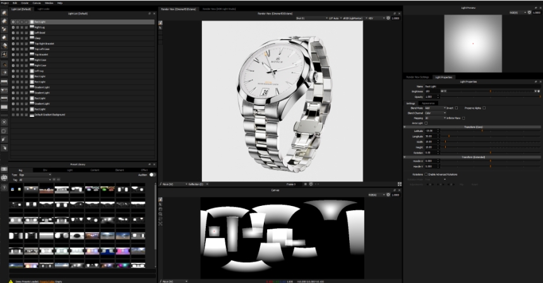
Task: Click the X delete icon in the left toolbar
Action: pos(4,121)
